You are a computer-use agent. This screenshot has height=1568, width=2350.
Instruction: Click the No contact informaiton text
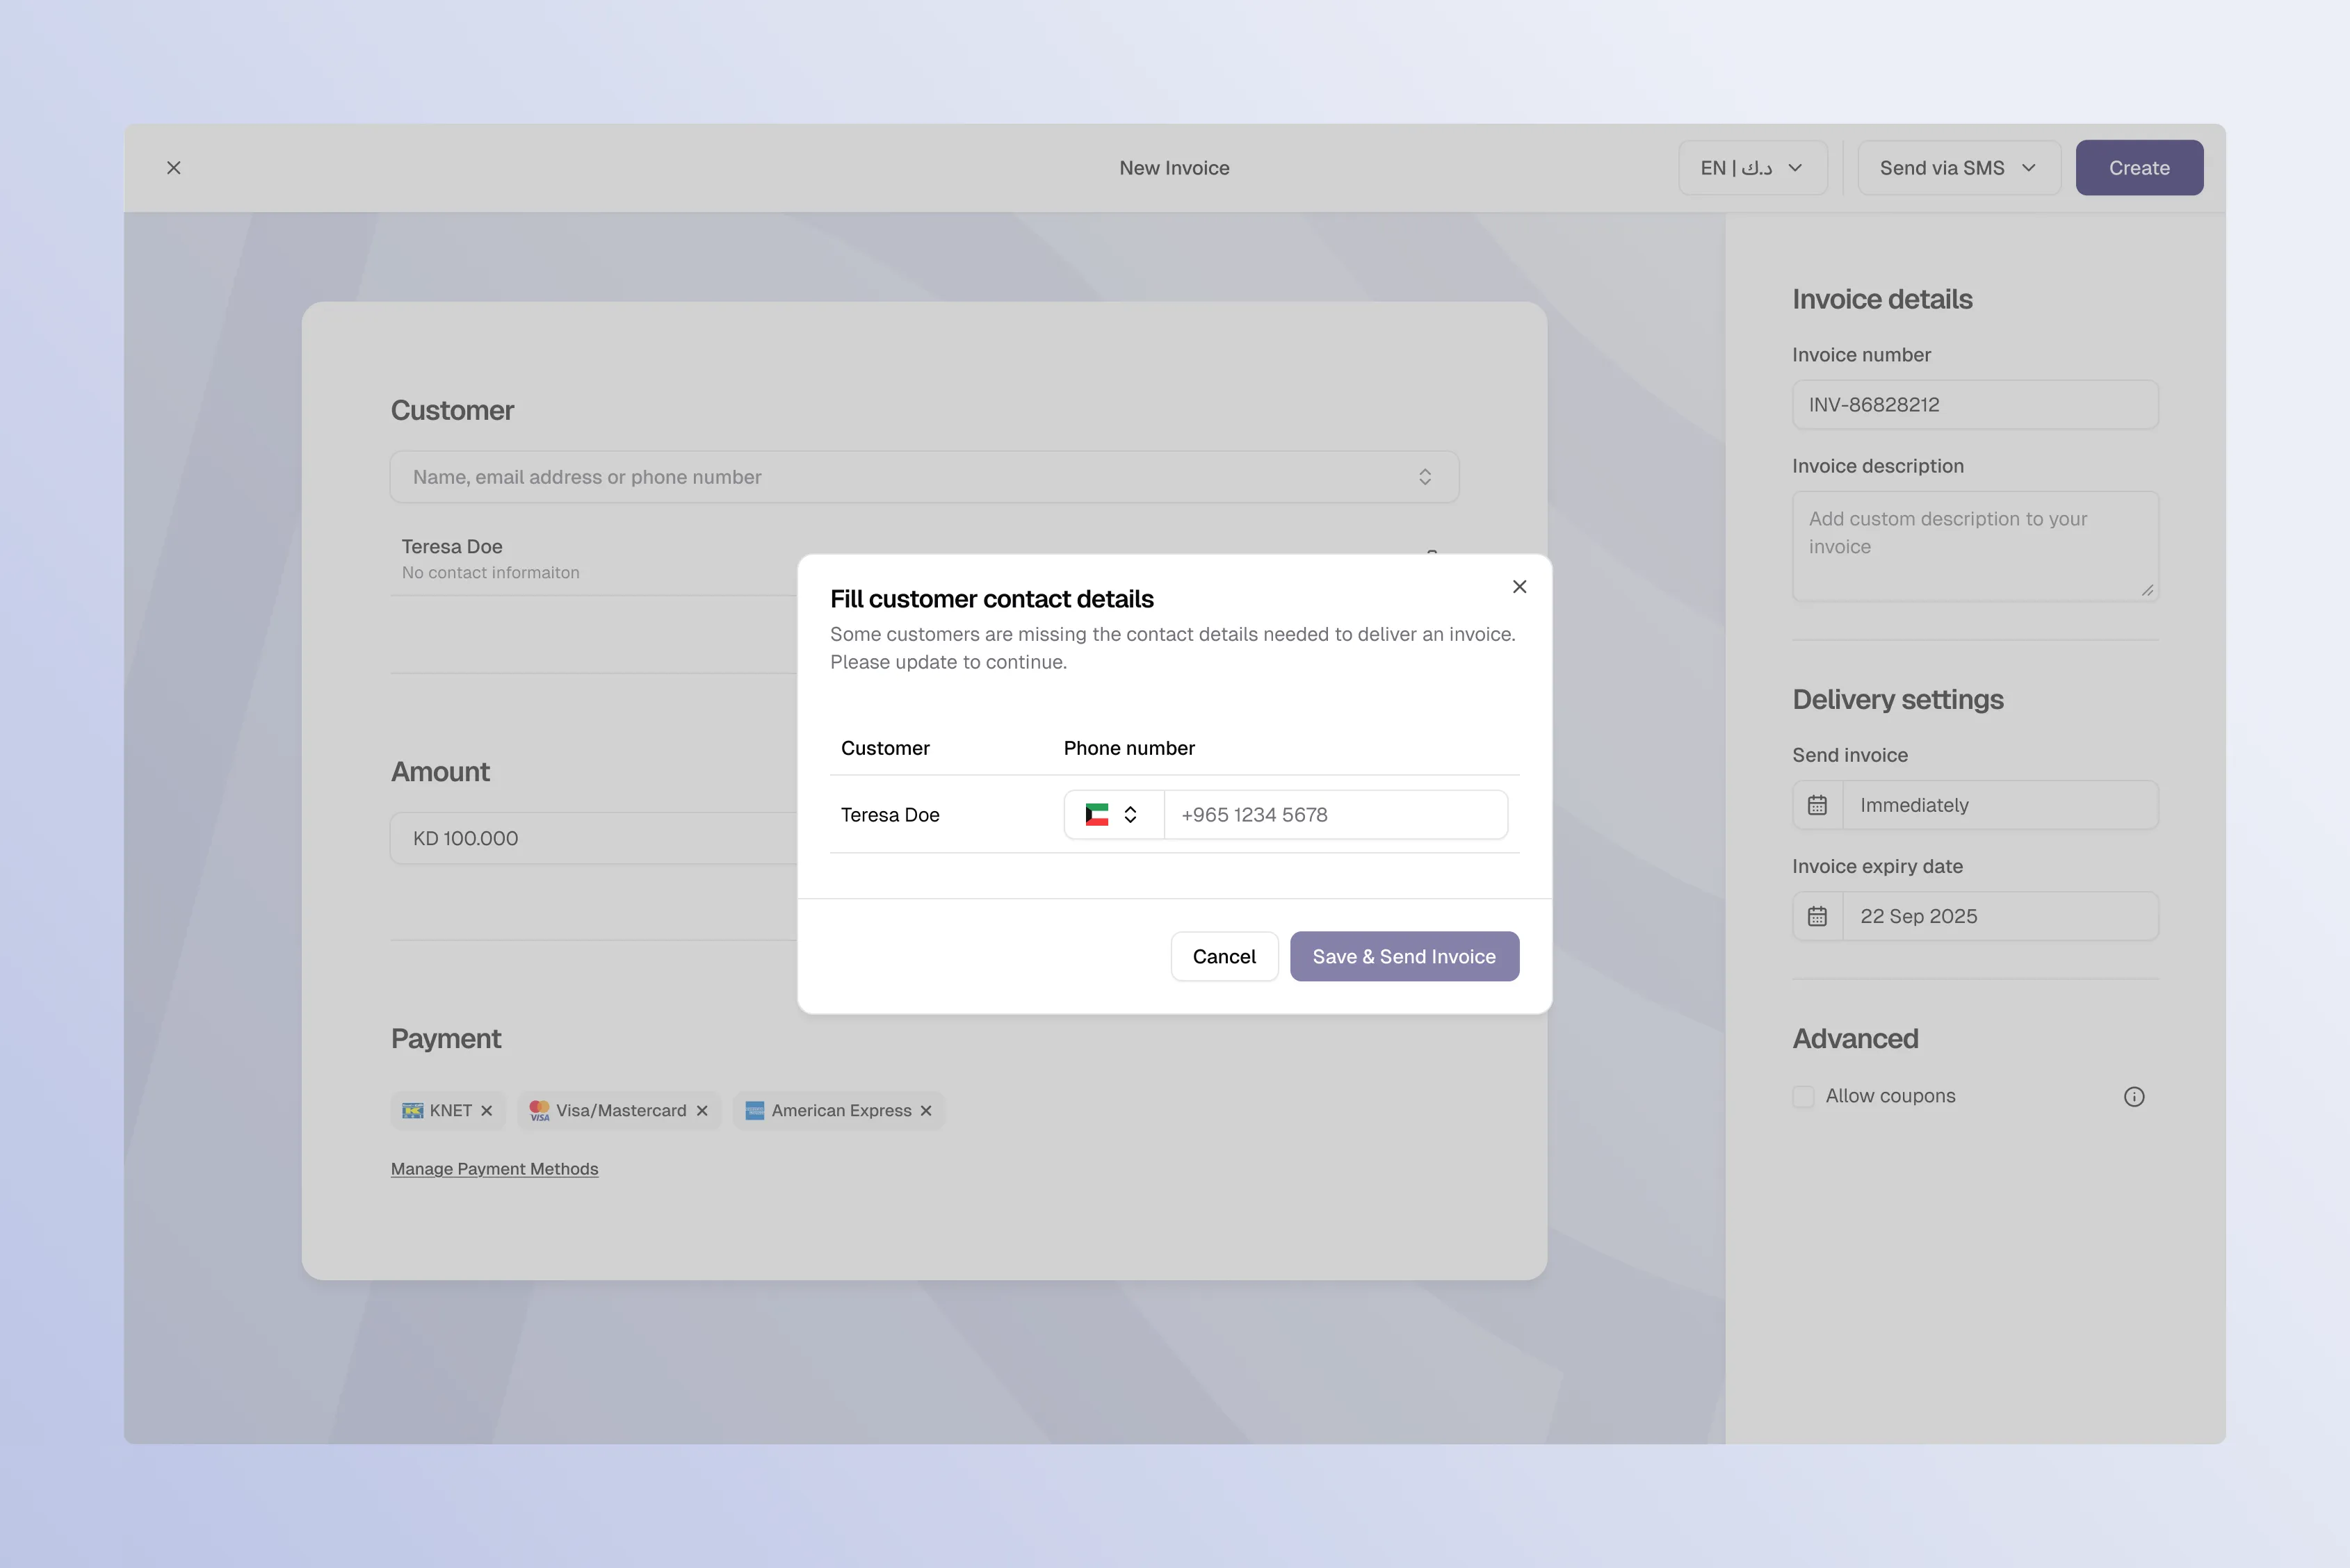[490, 573]
